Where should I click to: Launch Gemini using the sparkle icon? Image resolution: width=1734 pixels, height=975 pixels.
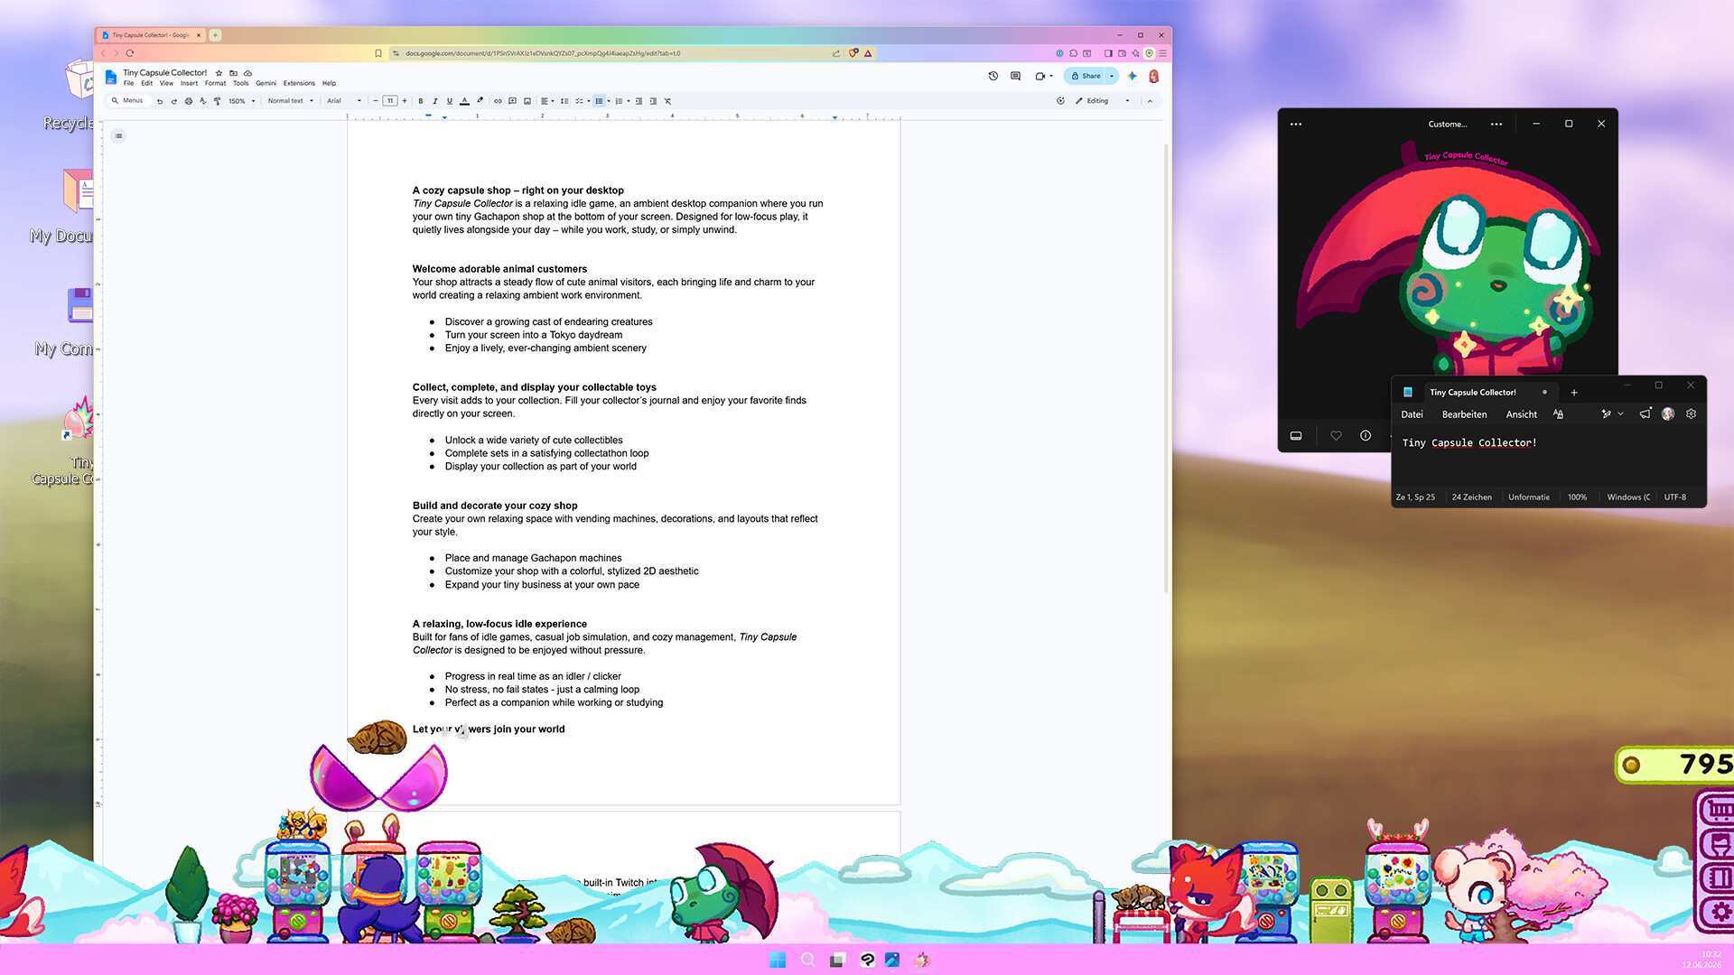click(x=1132, y=77)
